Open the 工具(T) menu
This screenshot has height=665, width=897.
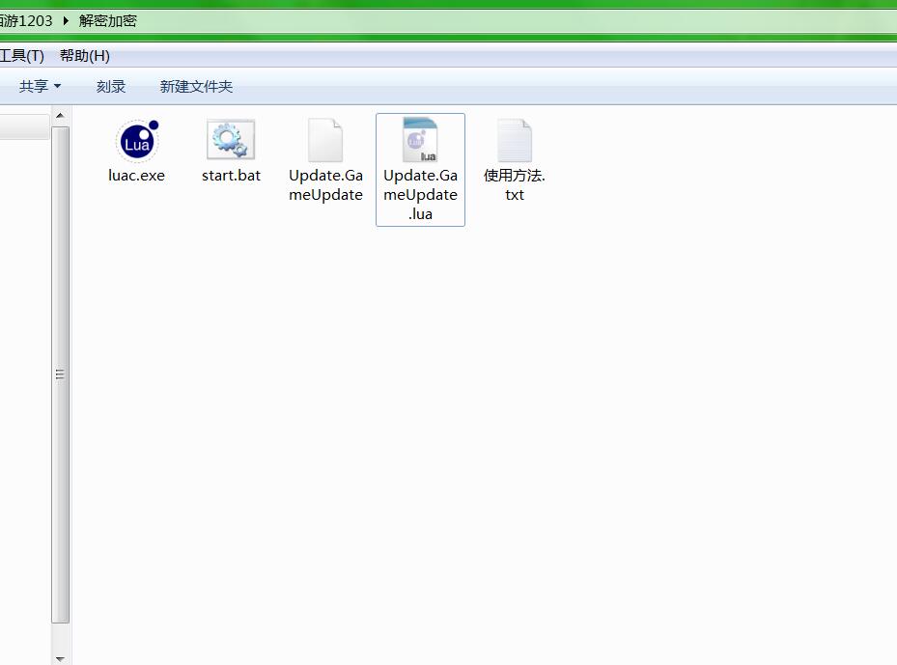(x=21, y=56)
